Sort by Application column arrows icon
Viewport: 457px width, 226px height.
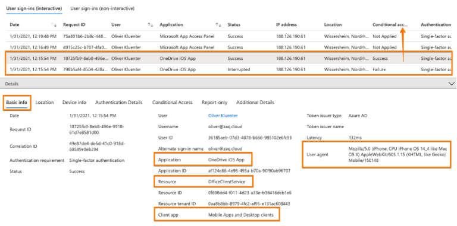(218, 25)
